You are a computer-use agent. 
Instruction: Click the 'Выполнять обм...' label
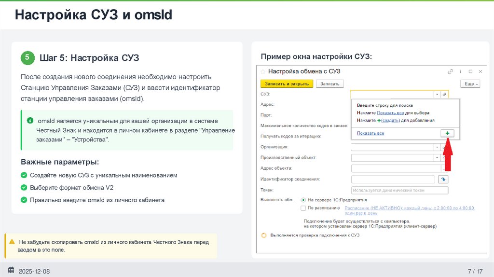click(x=278, y=200)
